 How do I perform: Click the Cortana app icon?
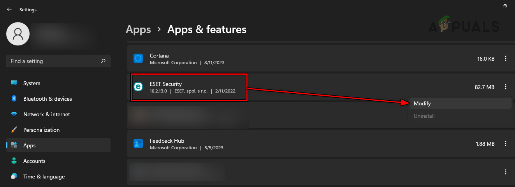(x=139, y=59)
